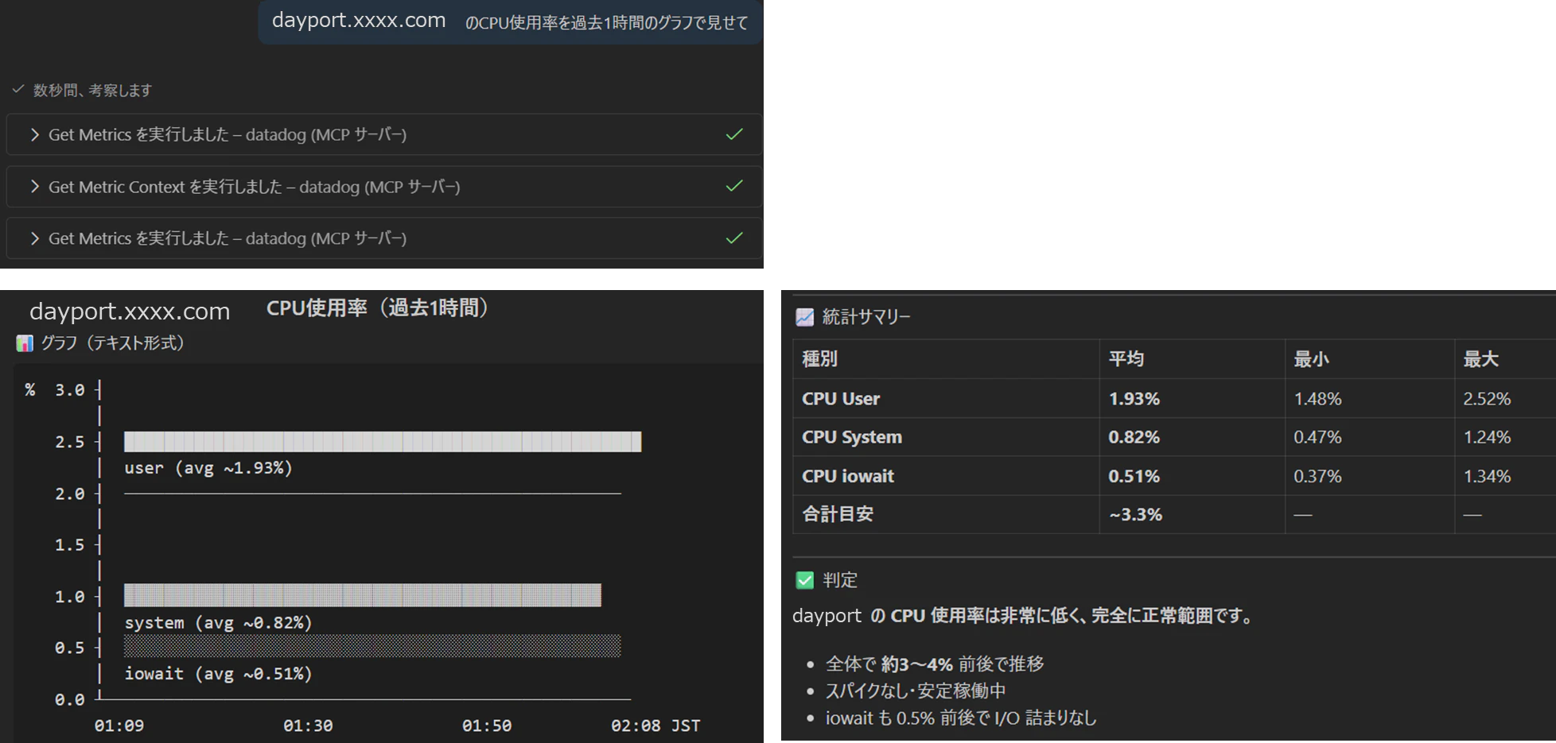Click the system bar in the text graph
This screenshot has height=743, width=1556.
(363, 595)
